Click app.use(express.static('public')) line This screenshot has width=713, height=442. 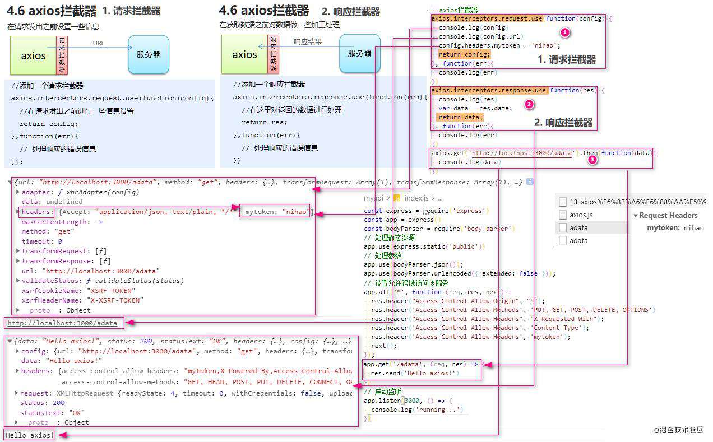click(425, 246)
